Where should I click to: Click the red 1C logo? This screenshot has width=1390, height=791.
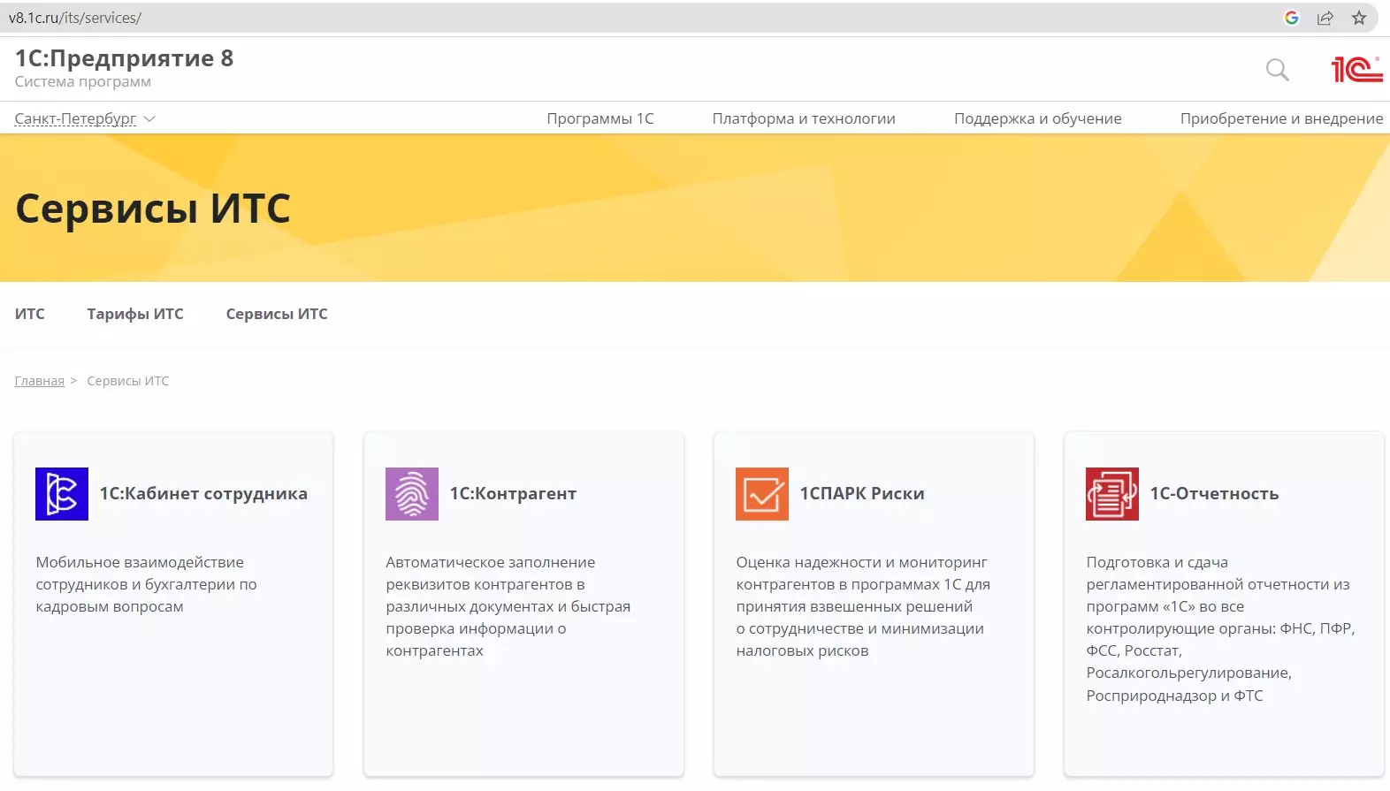1357,69
